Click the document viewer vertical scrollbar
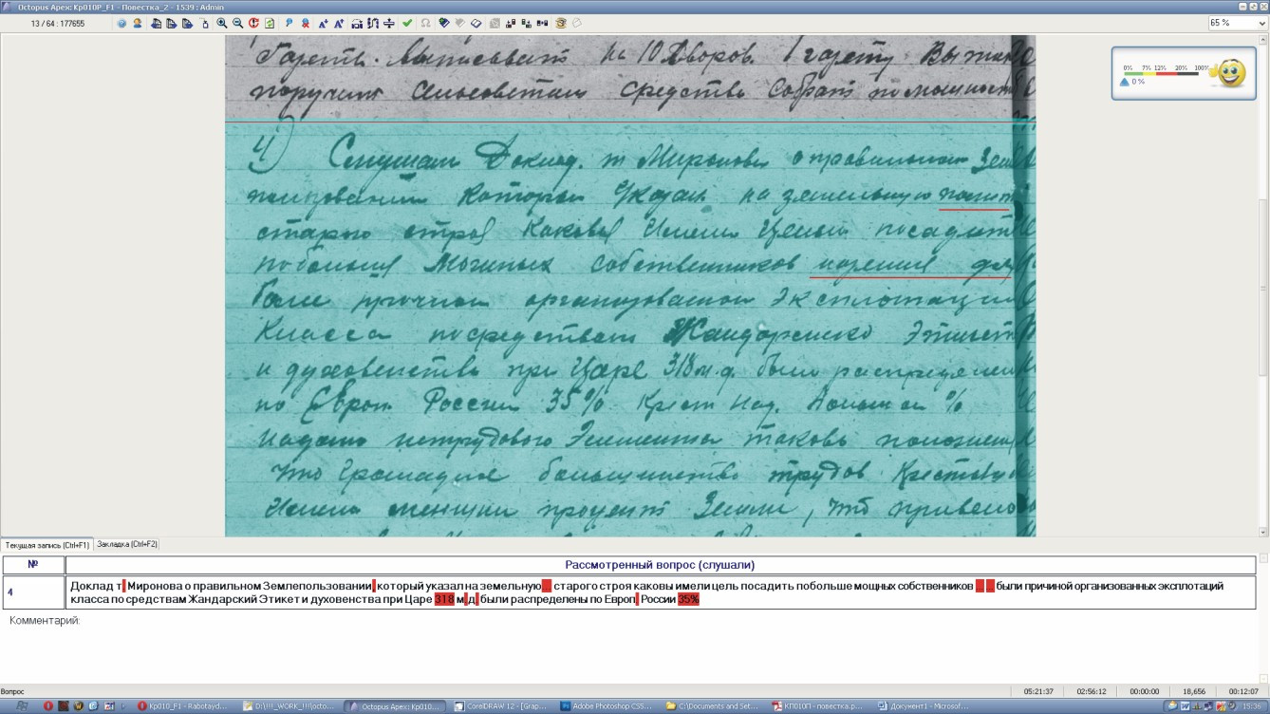 [1263, 285]
